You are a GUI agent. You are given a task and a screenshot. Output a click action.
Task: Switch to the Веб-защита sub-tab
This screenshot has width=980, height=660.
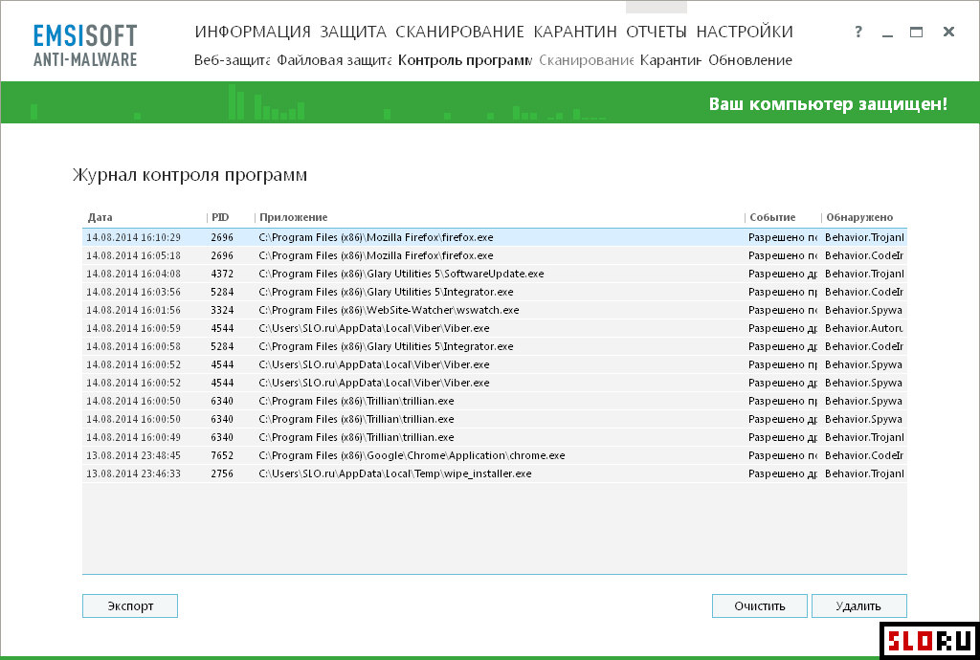coord(232,60)
